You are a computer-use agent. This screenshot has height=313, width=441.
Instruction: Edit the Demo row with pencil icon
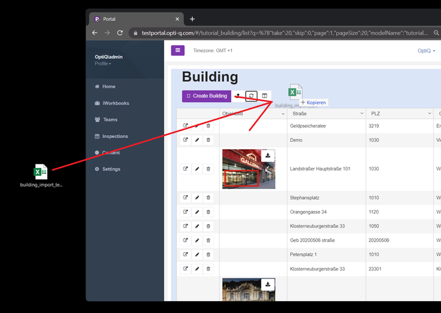[197, 140]
